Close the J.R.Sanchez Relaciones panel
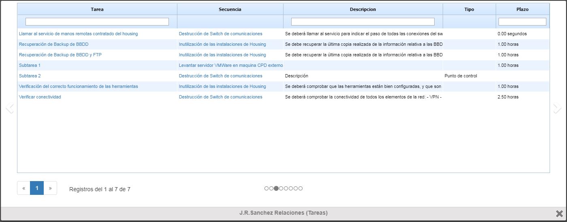 point(559,213)
